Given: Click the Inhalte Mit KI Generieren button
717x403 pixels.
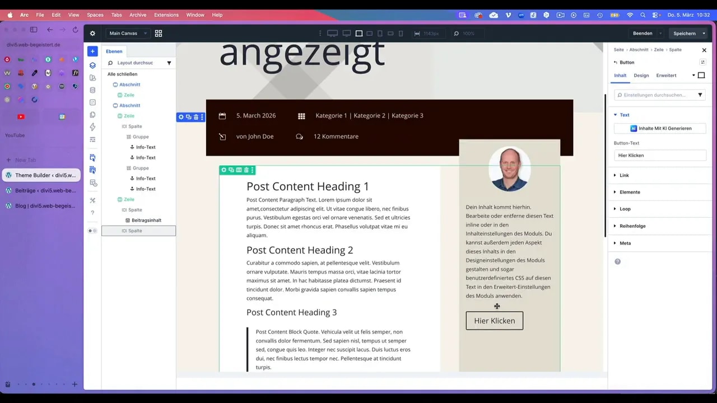Looking at the screenshot, I should (659, 128).
